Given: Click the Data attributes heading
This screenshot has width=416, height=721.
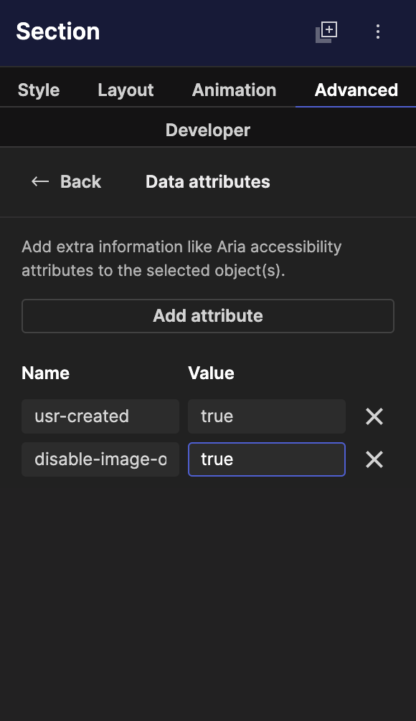Looking at the screenshot, I should click(207, 181).
